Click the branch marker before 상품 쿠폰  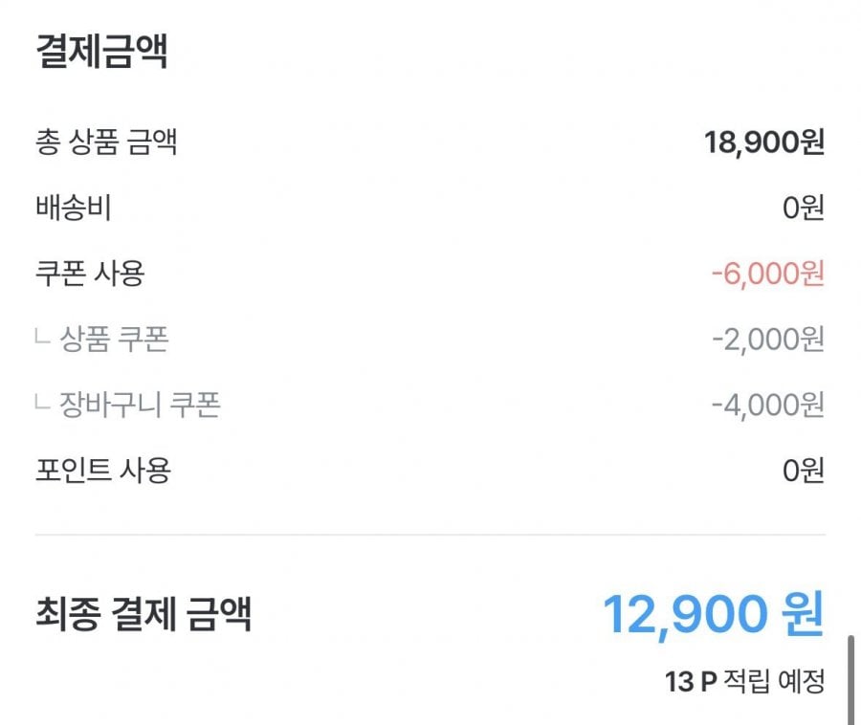42,338
